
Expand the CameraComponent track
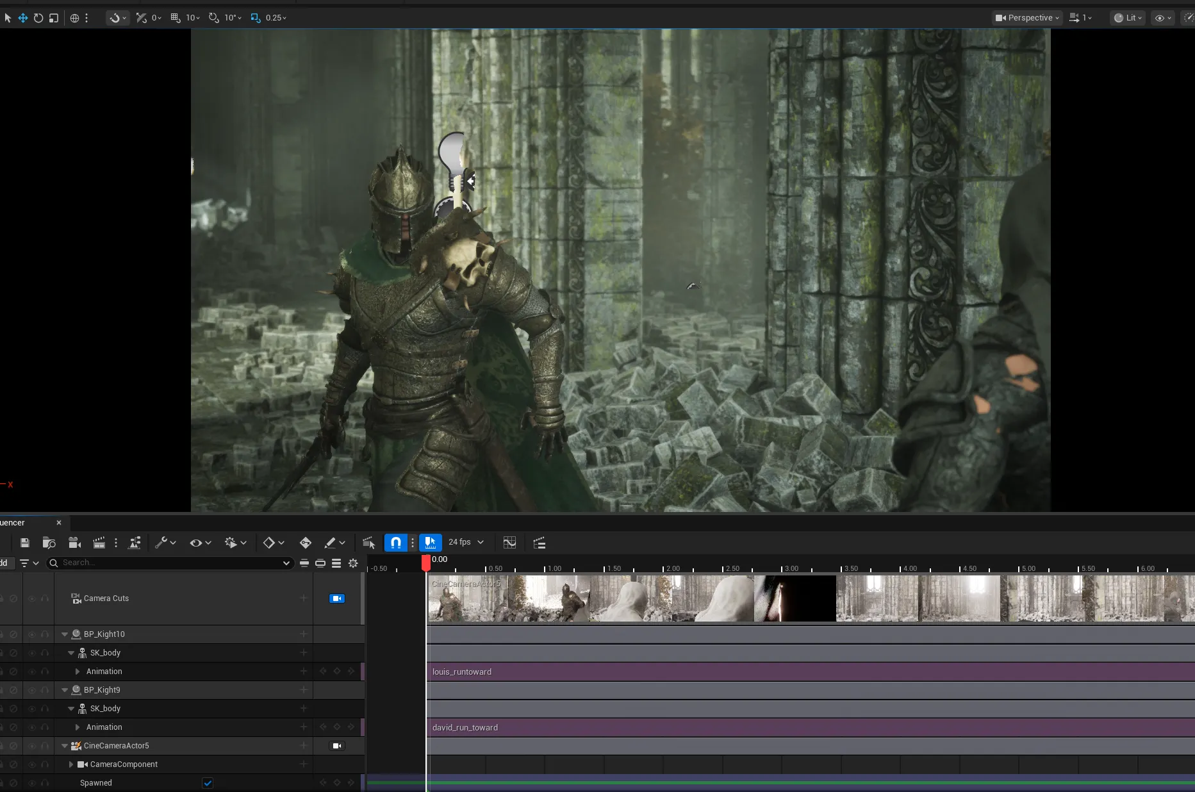click(71, 764)
